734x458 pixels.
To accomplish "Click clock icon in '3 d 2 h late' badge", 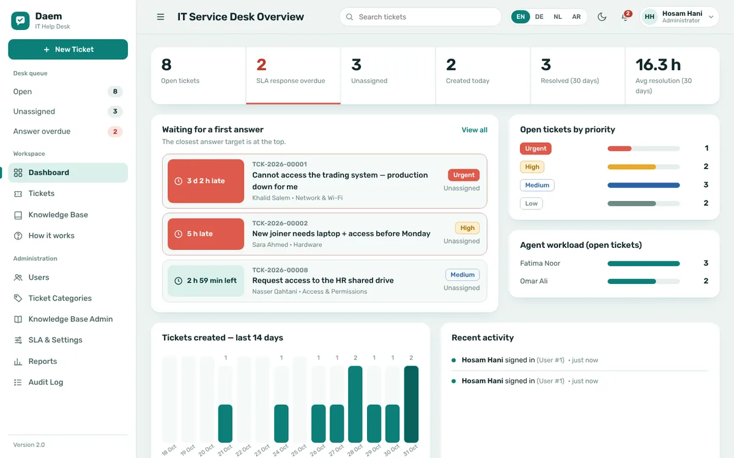I will pos(179,181).
